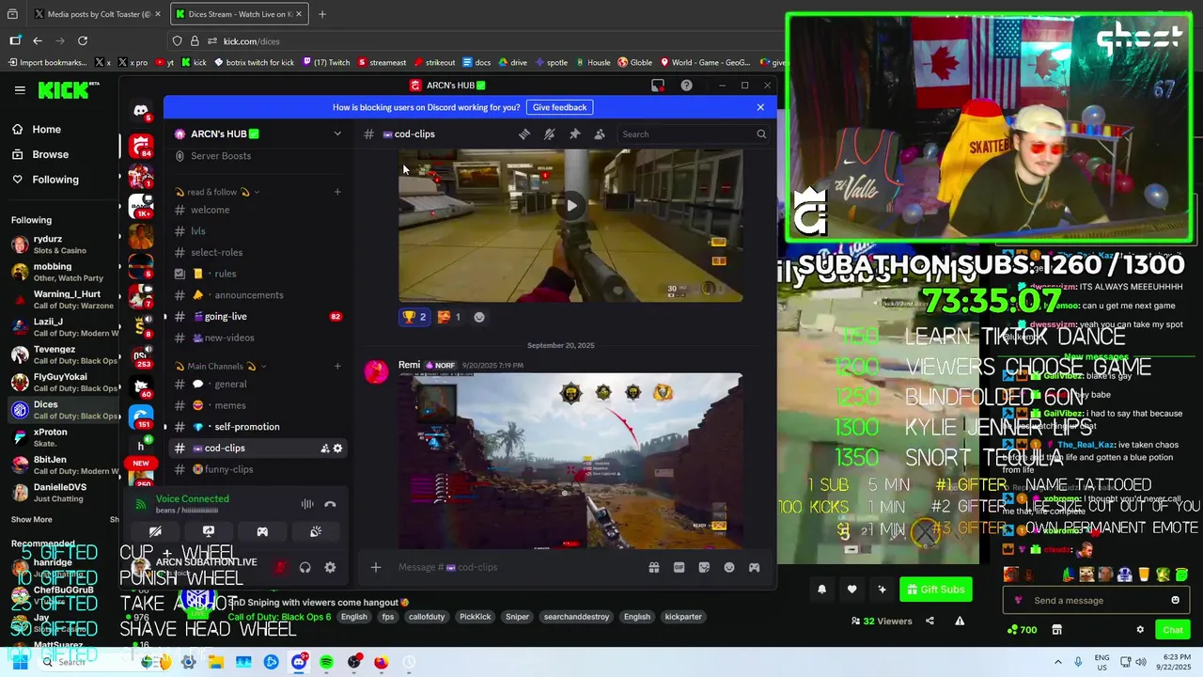
Task: Collapse the Main Channels category
Action: pos(221,366)
